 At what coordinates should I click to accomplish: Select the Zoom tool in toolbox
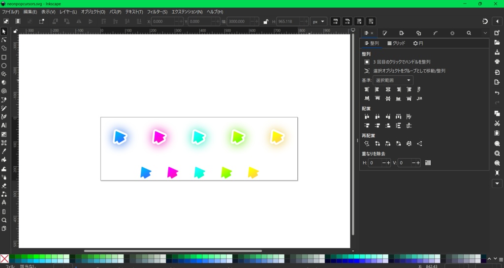click(x=4, y=220)
